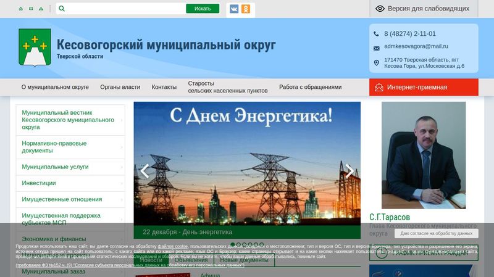Screen dimensions: 494x277
Task: Advance slideshow with right arrow
Action: (x=350, y=171)
